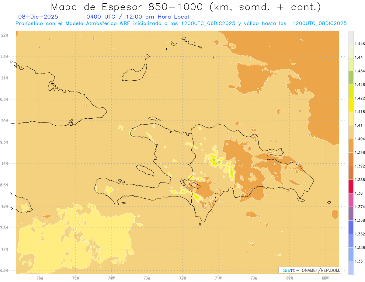Select the latitude label '19N'
The image size is (365, 282).
click(4, 164)
